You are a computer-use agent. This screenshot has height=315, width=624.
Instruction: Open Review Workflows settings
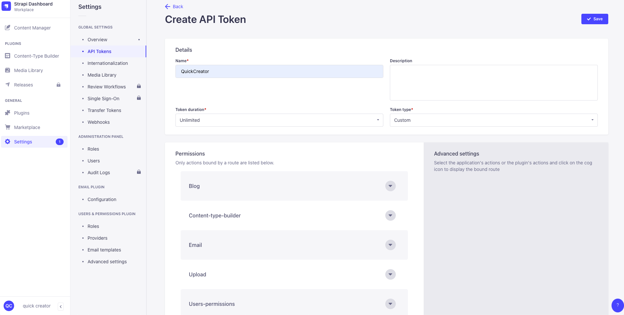coord(107,87)
